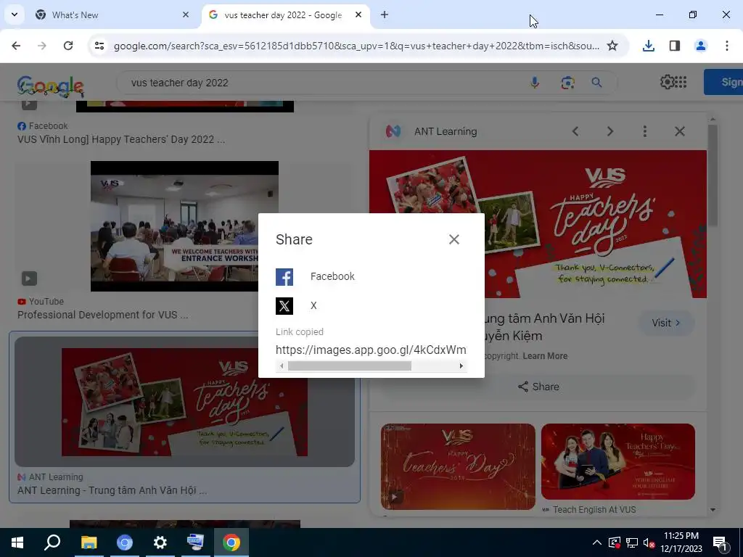Open VUS Vĩnh Long Happy Teachers' Day result
The height and width of the screenshot is (557, 743).
[x=121, y=140]
